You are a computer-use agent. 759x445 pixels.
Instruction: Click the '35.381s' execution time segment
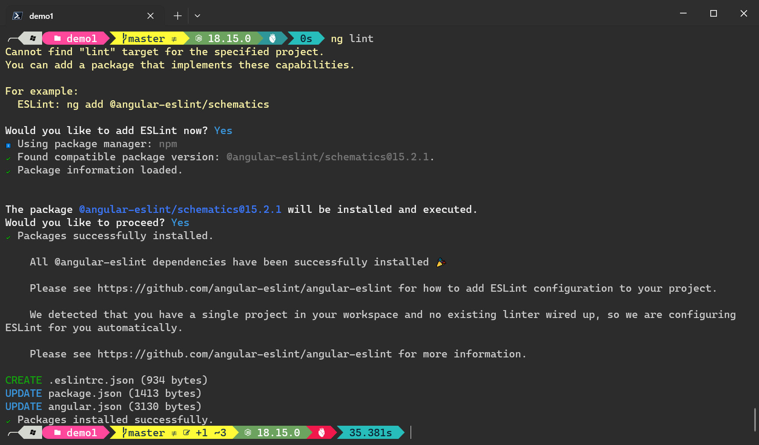pyautogui.click(x=371, y=433)
